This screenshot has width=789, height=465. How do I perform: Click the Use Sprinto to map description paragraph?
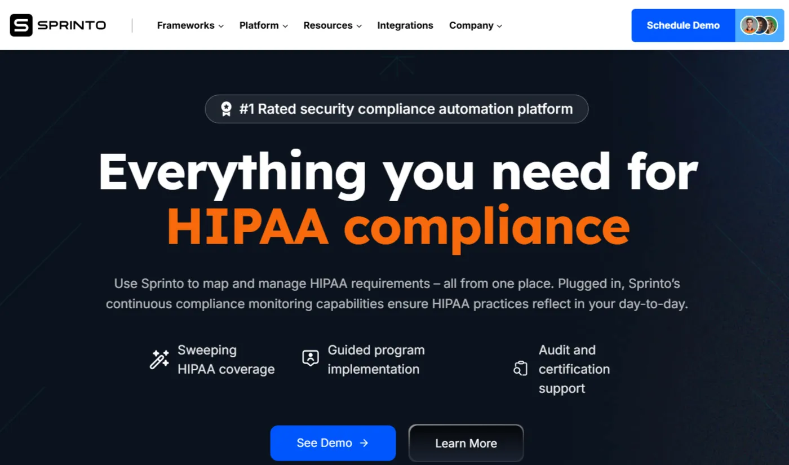click(x=397, y=294)
